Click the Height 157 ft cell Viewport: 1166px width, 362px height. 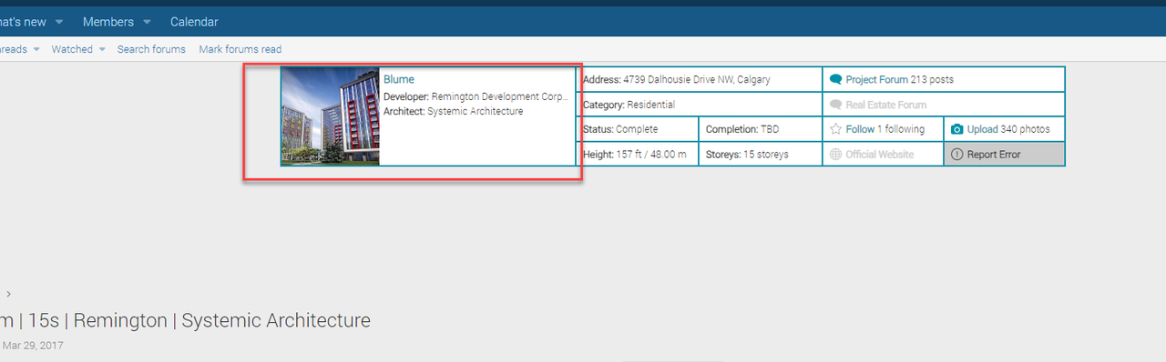point(638,155)
